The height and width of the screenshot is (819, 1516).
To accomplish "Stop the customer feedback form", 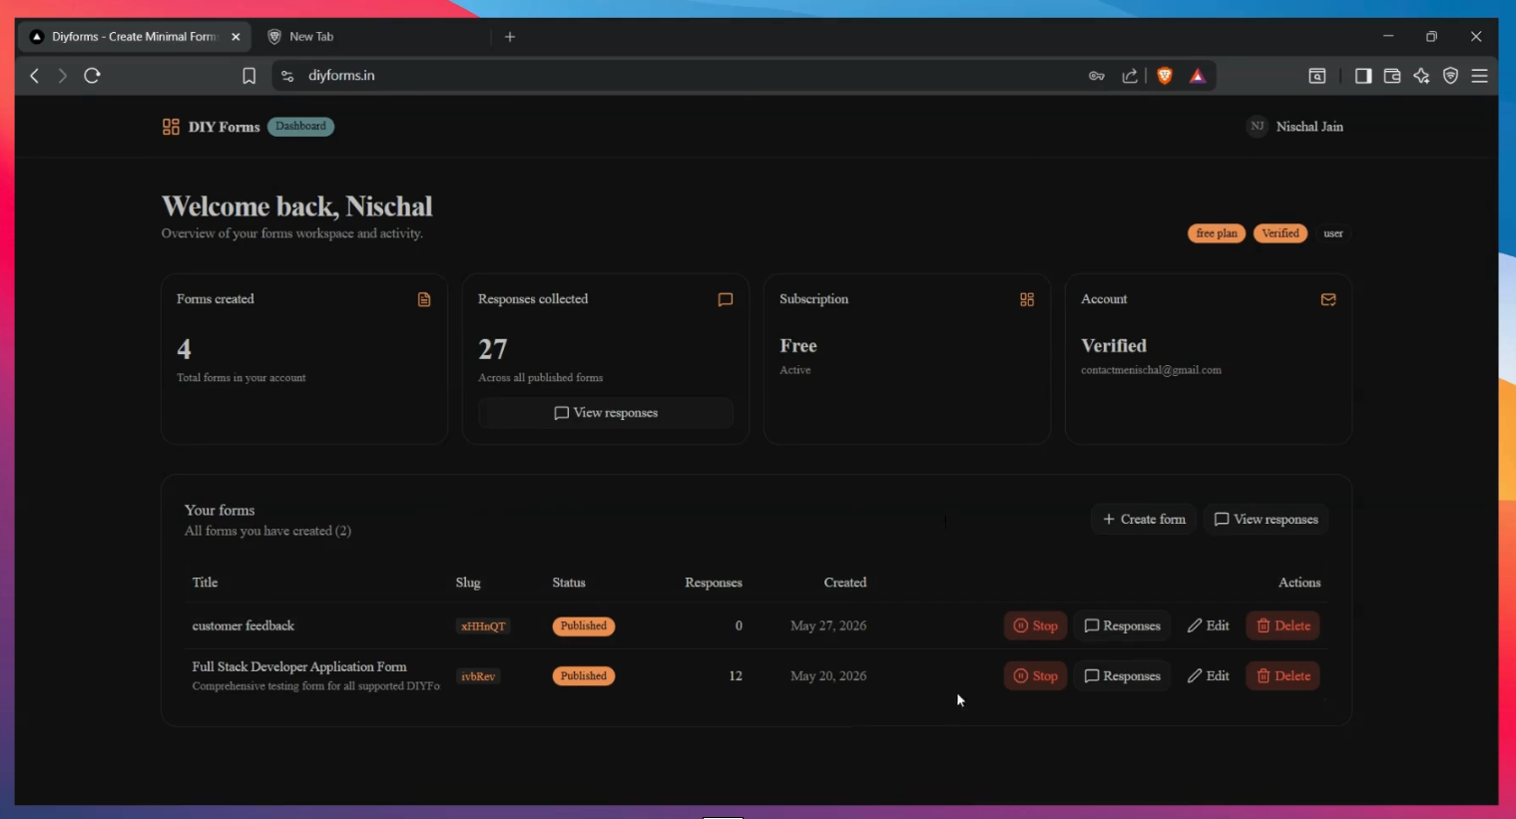I will tap(1036, 625).
